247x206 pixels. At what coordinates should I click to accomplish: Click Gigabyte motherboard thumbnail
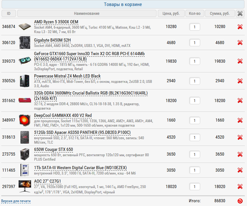click(x=25, y=43)
